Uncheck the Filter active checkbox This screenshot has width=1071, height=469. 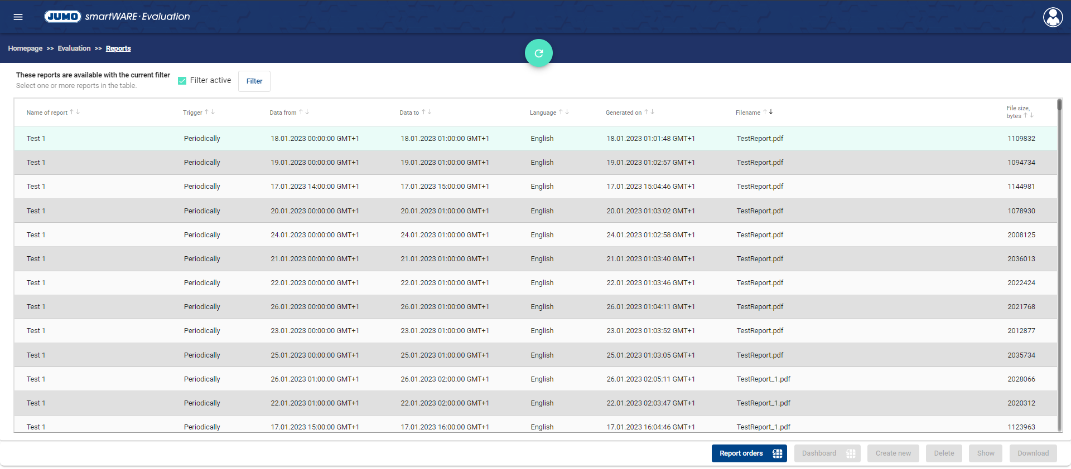(182, 81)
